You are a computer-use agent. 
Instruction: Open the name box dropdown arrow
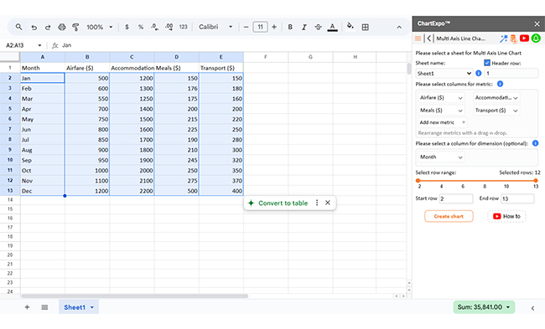tap(39, 45)
